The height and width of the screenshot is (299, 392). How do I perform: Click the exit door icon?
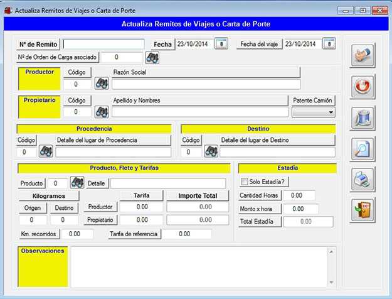pyautogui.click(x=363, y=210)
